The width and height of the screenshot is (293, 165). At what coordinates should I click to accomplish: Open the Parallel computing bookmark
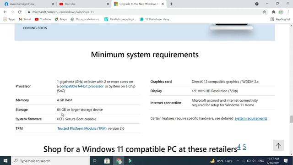click(x=120, y=19)
